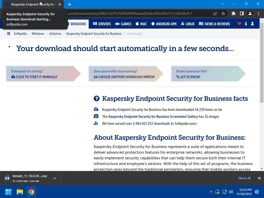Click the network tray icon
Screen dimensions: 264x198
[x=224, y=192]
